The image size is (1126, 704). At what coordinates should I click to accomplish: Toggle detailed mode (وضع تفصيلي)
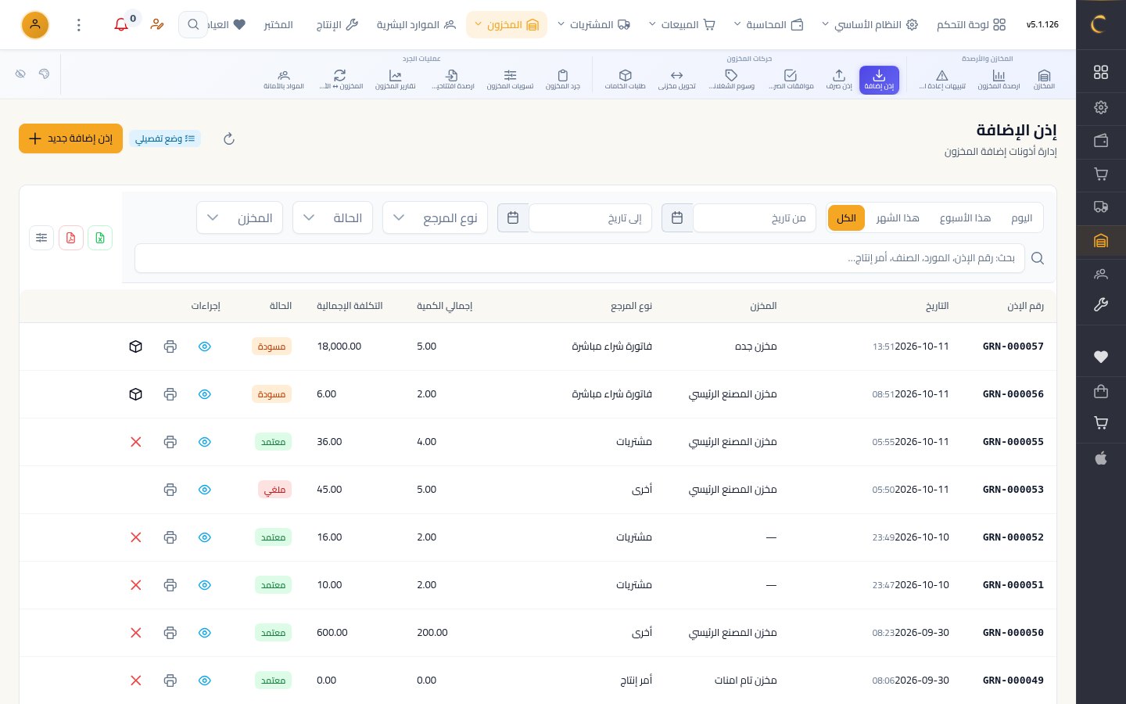tap(165, 138)
